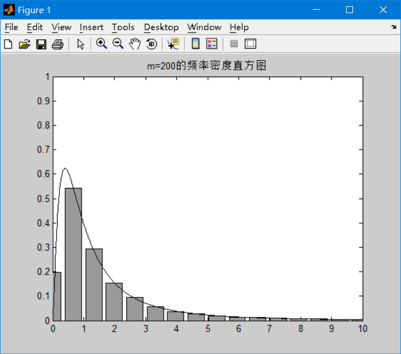Enable the Rotate 3D tool

click(x=151, y=44)
